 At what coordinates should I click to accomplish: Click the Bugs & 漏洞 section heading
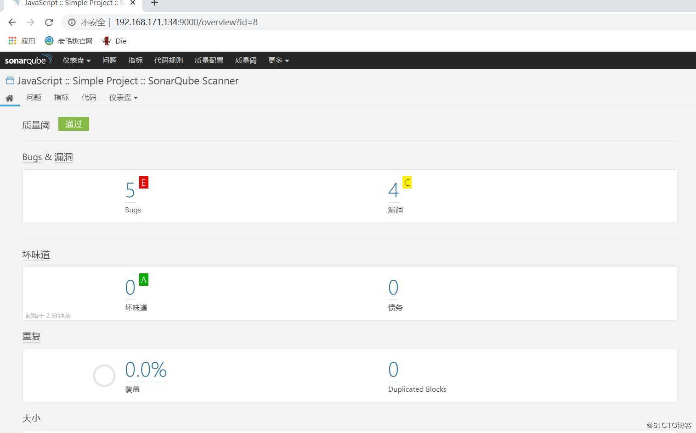(x=48, y=157)
